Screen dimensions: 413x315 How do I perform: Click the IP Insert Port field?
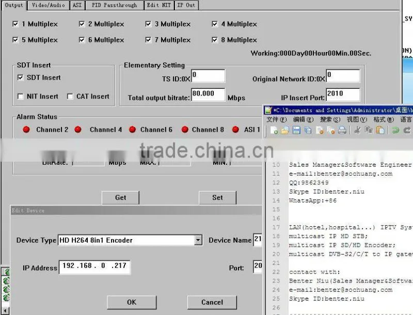tap(343, 94)
